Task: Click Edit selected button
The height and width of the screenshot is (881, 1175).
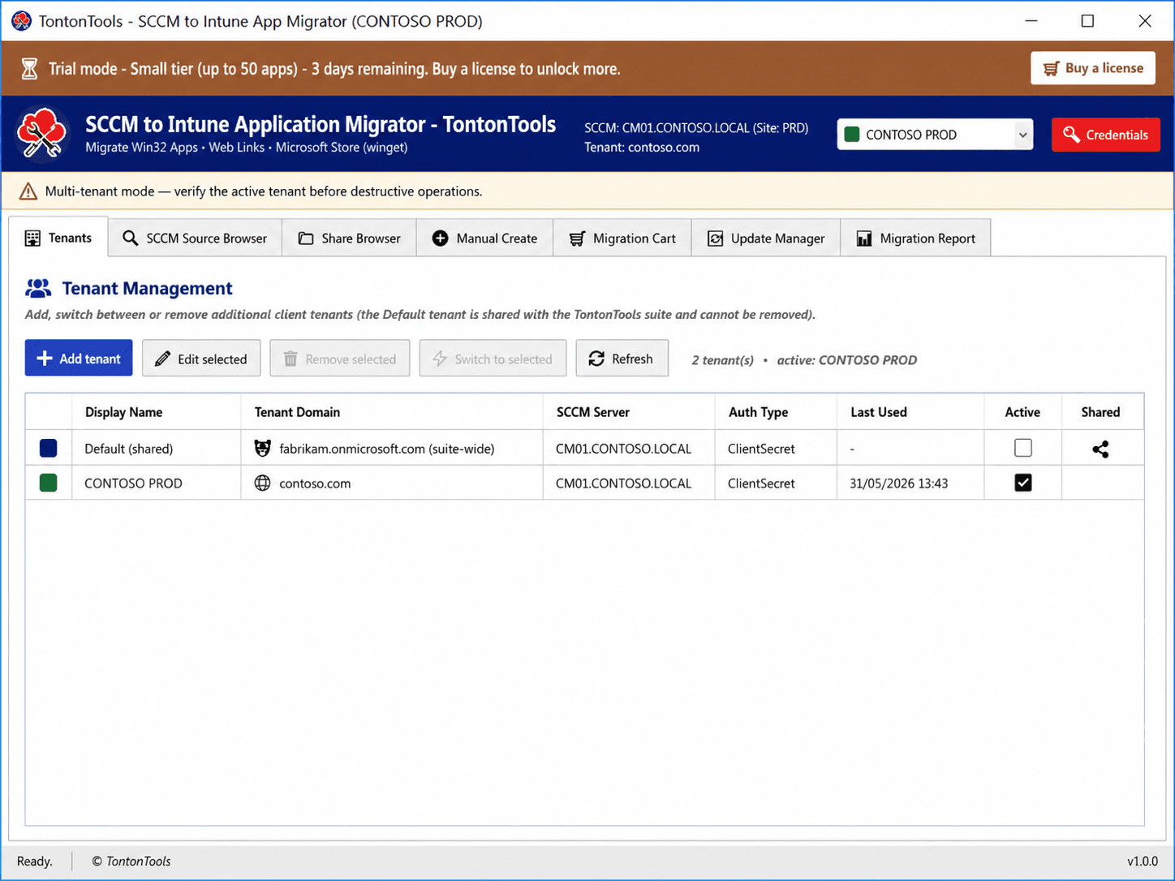Action: tap(201, 359)
